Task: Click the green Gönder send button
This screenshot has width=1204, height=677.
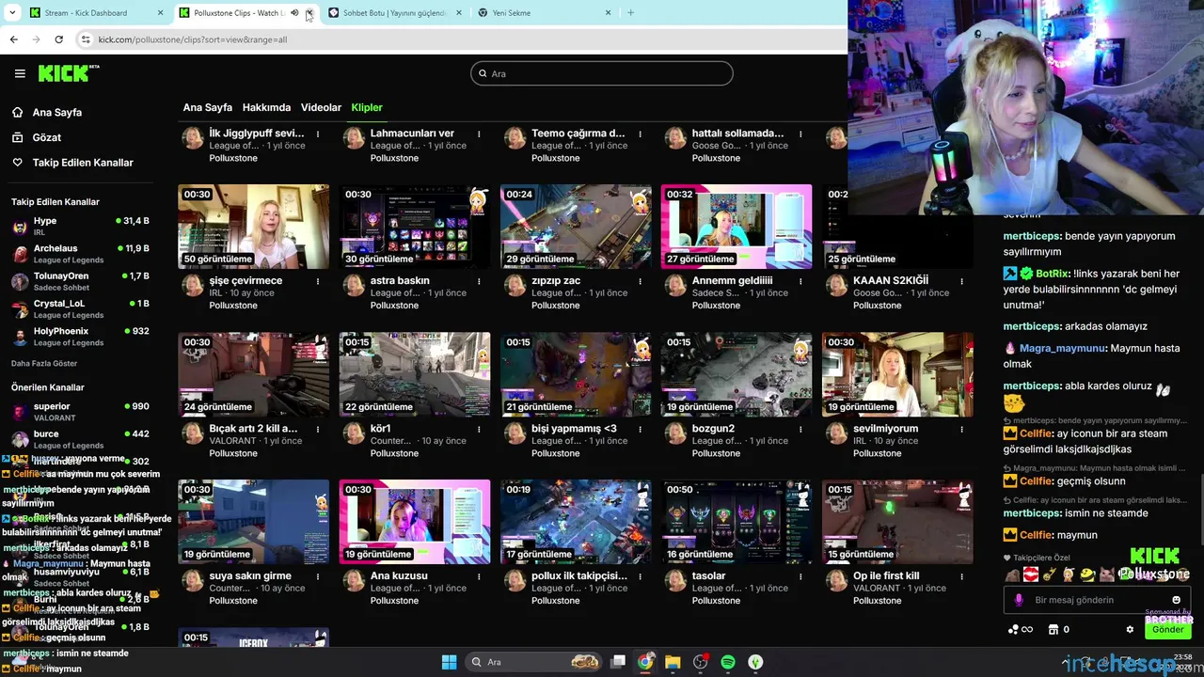Action: [x=1167, y=630]
